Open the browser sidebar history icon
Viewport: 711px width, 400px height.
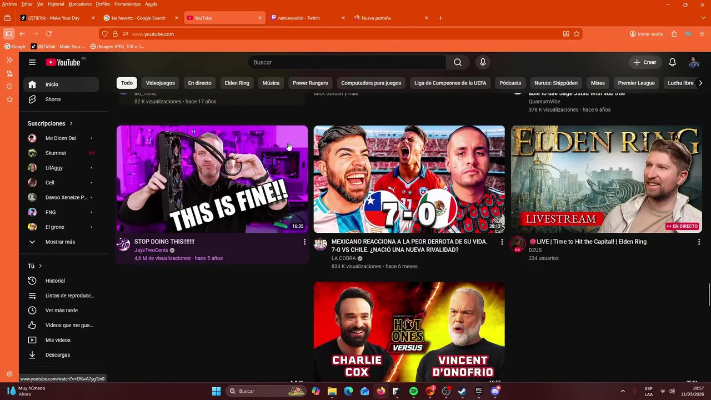(x=9, y=87)
